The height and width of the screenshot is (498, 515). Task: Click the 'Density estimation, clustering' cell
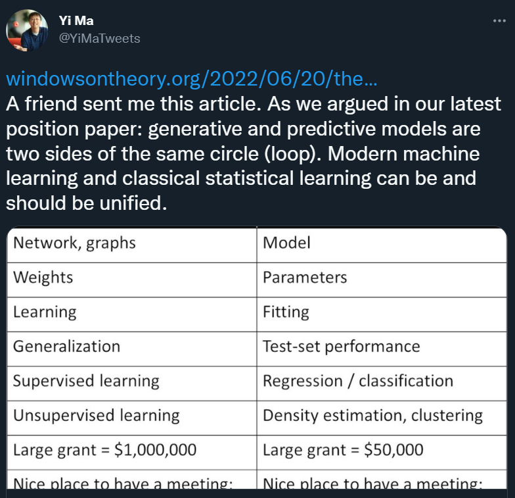(x=382, y=418)
